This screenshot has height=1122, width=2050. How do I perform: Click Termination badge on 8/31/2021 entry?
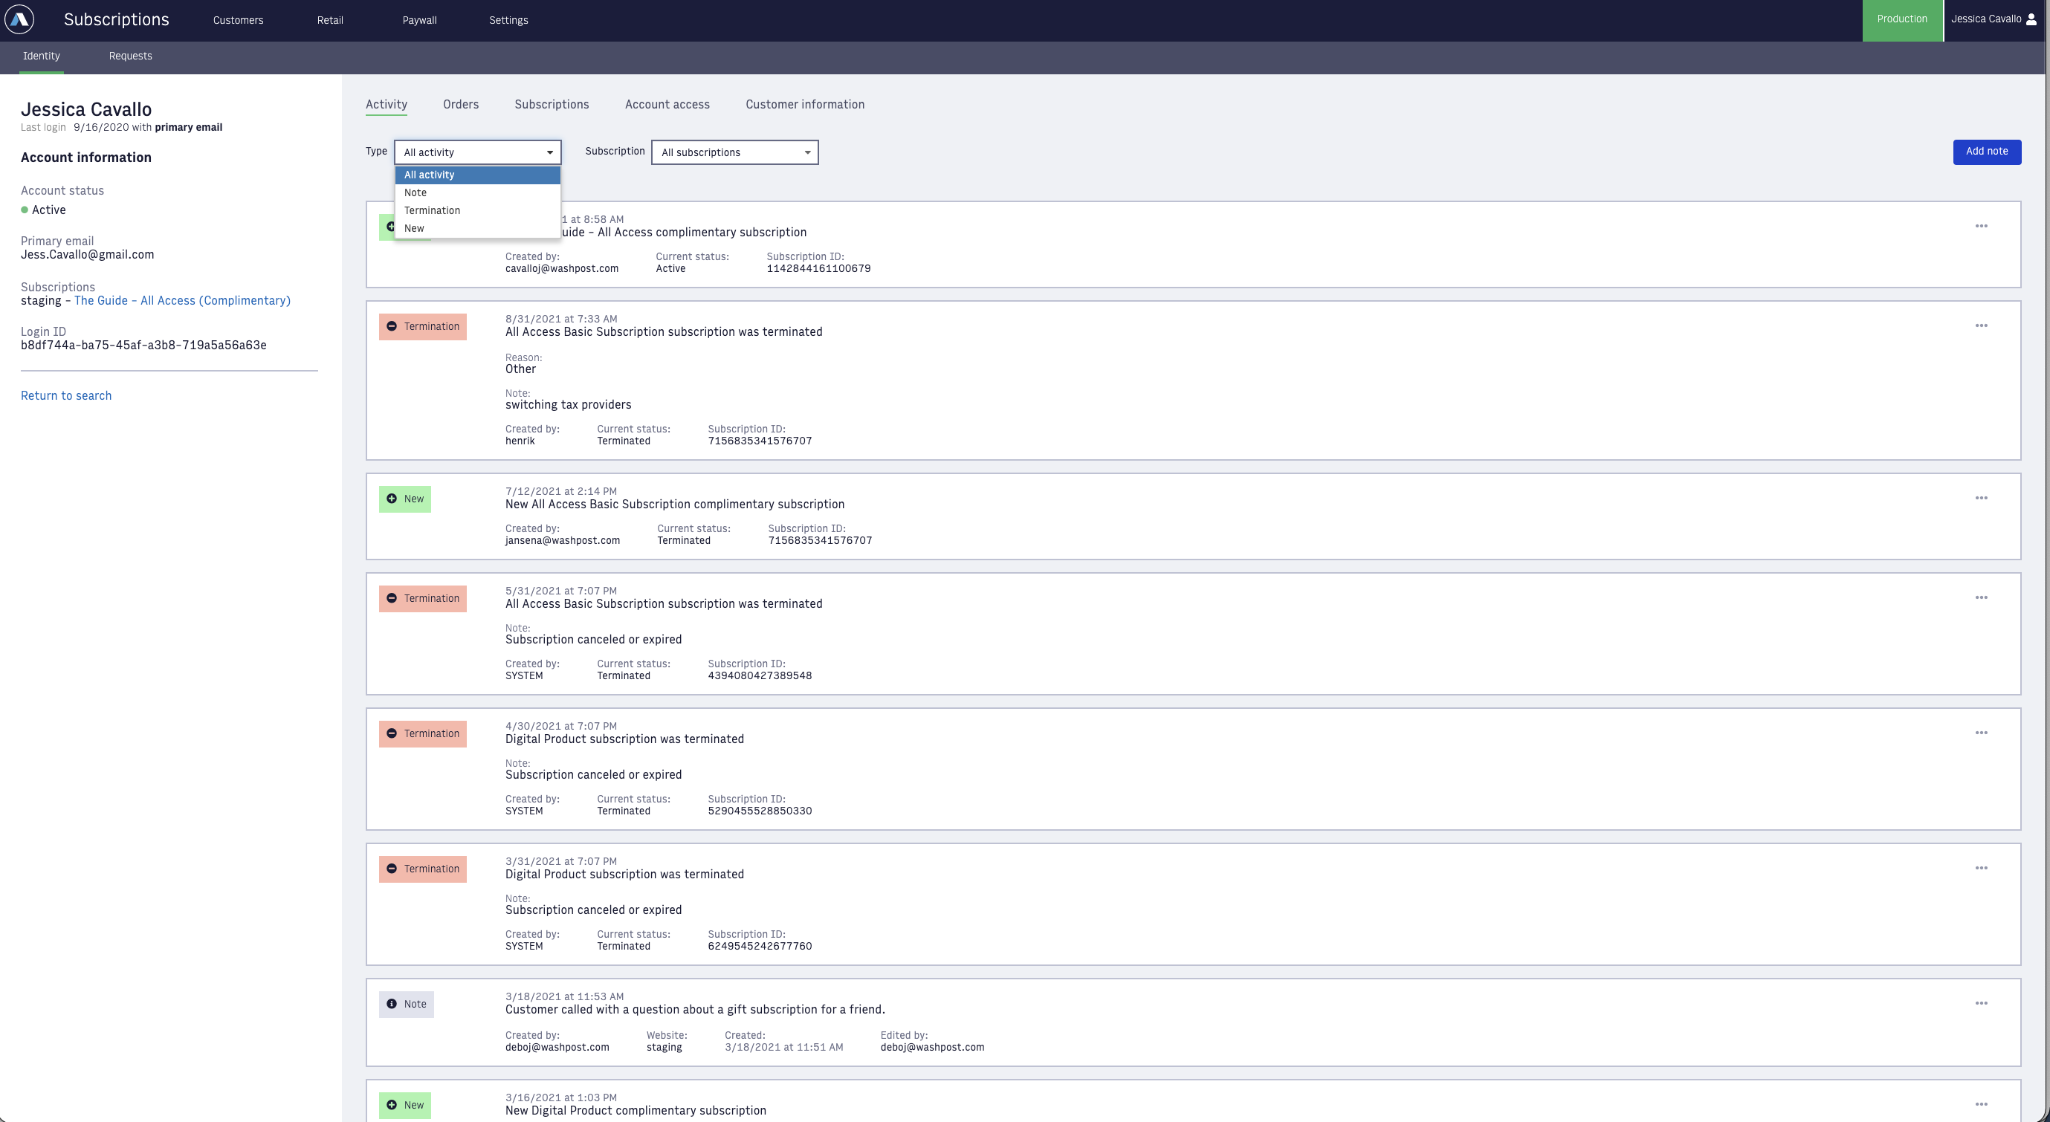[423, 326]
